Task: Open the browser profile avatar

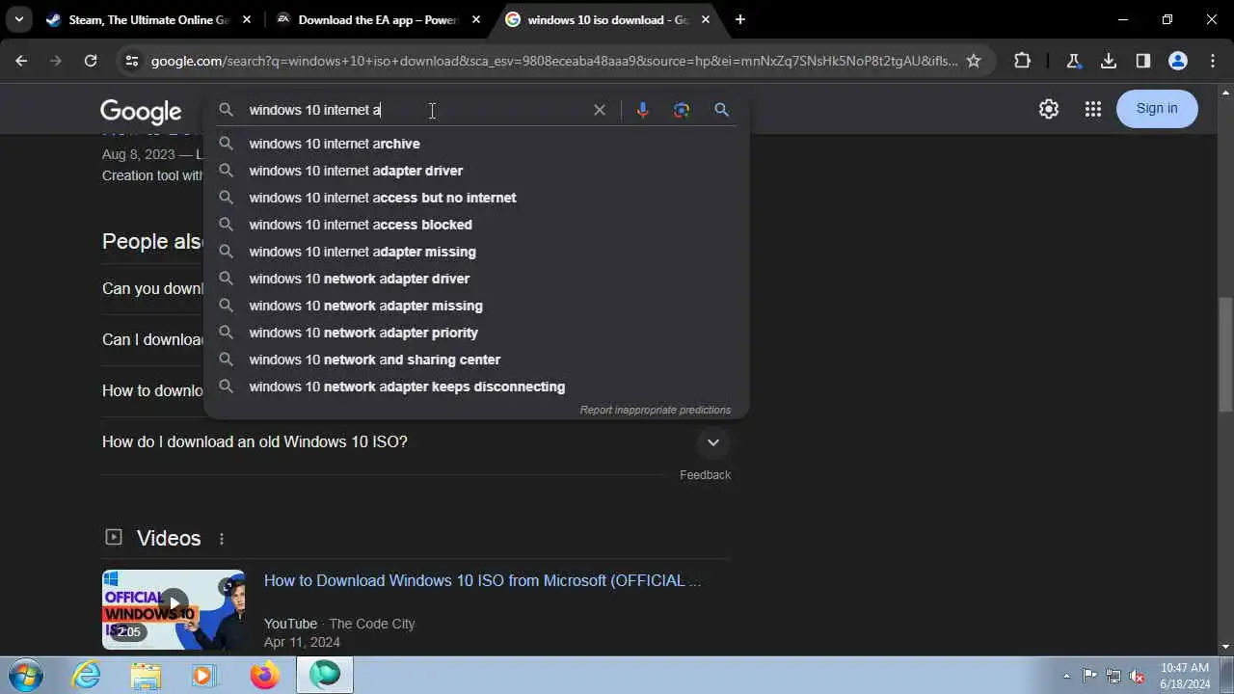Action: click(1178, 61)
